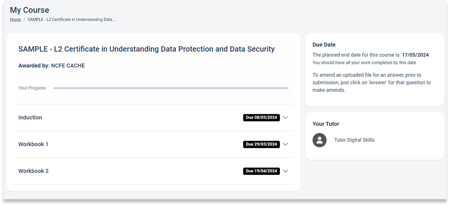Select the Induction row title
The width and height of the screenshot is (450, 206).
pos(30,118)
